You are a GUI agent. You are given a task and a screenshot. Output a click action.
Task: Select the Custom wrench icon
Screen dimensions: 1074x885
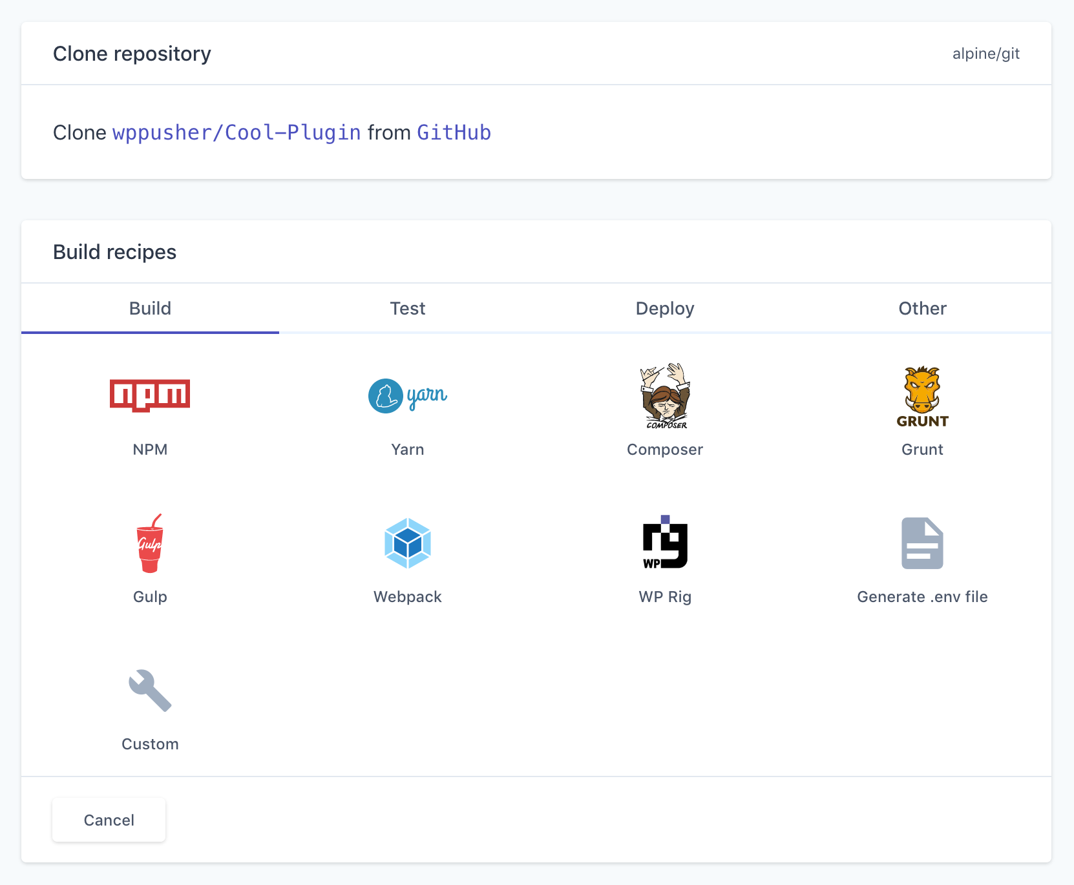pos(150,691)
